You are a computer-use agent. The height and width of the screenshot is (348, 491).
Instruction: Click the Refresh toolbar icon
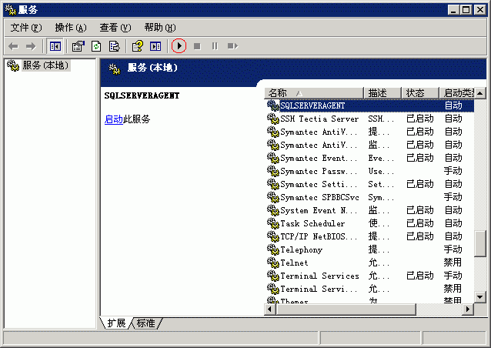click(x=96, y=46)
